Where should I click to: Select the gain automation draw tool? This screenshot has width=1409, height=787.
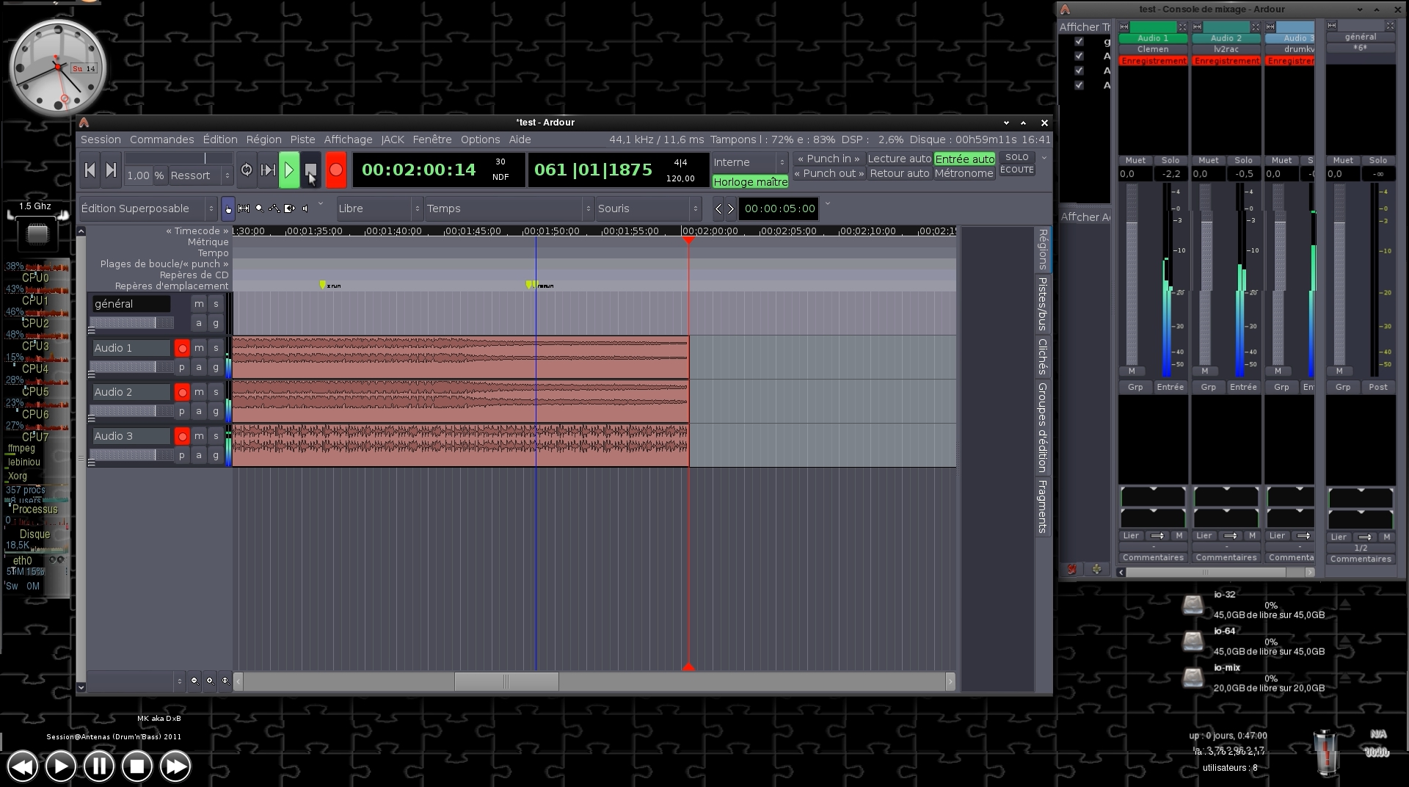click(x=274, y=208)
